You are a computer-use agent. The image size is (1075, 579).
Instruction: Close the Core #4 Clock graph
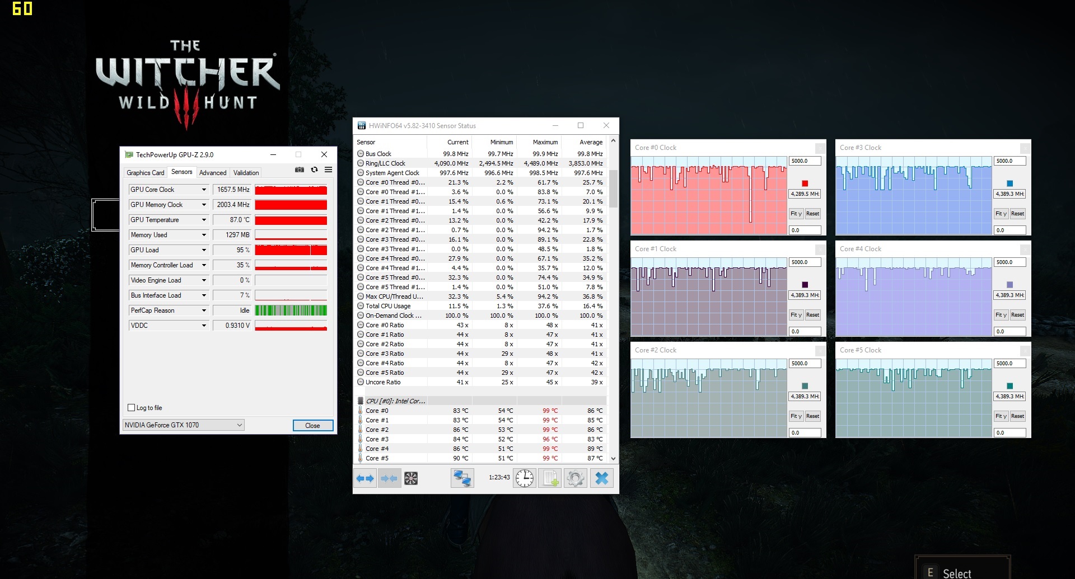coord(1025,249)
